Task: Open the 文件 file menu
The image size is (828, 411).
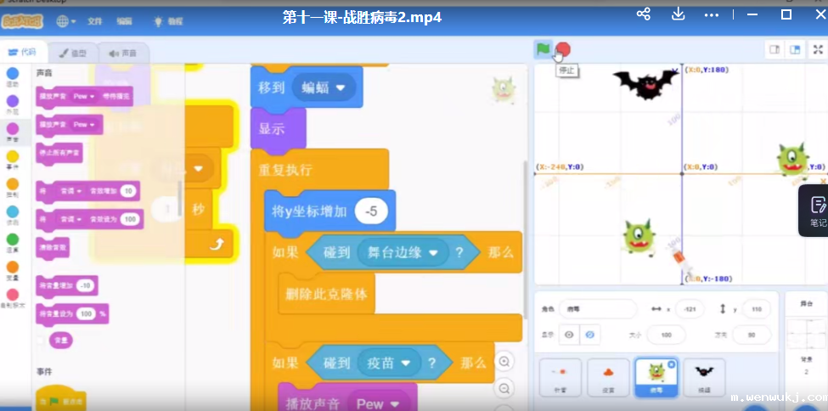Action: [x=95, y=20]
